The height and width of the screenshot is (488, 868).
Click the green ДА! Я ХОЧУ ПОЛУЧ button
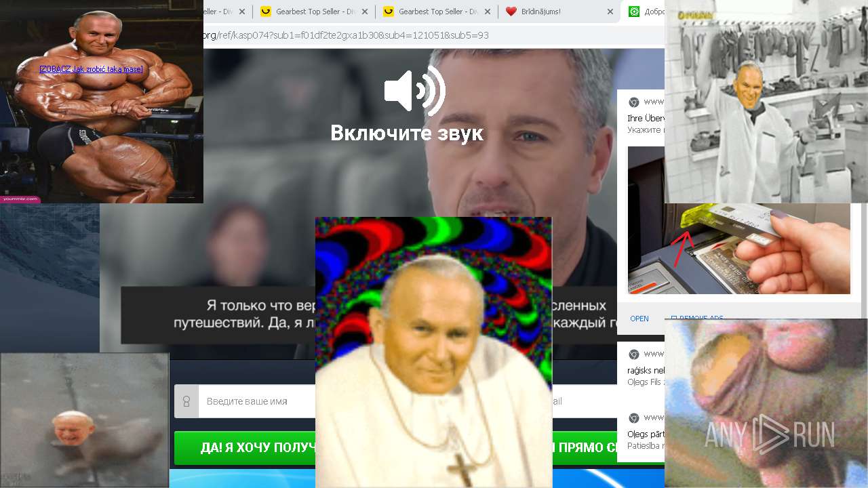[x=245, y=448]
